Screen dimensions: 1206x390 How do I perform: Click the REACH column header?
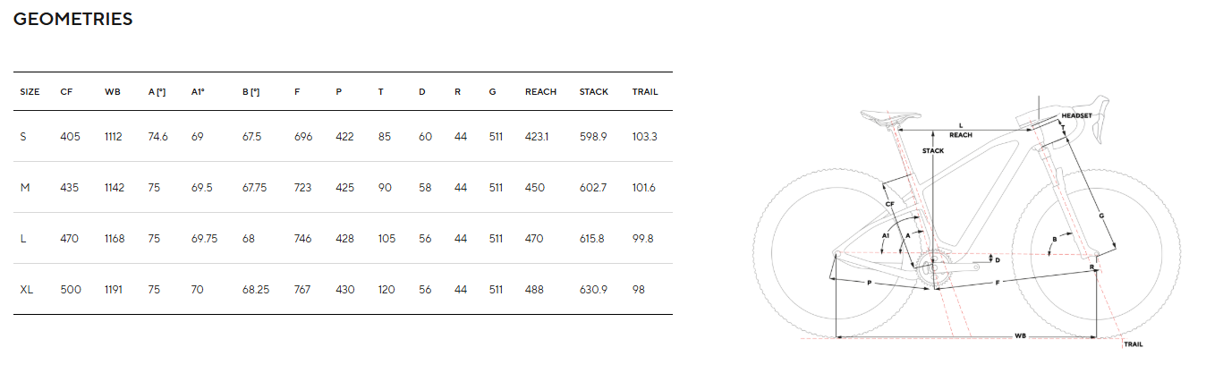tap(540, 91)
